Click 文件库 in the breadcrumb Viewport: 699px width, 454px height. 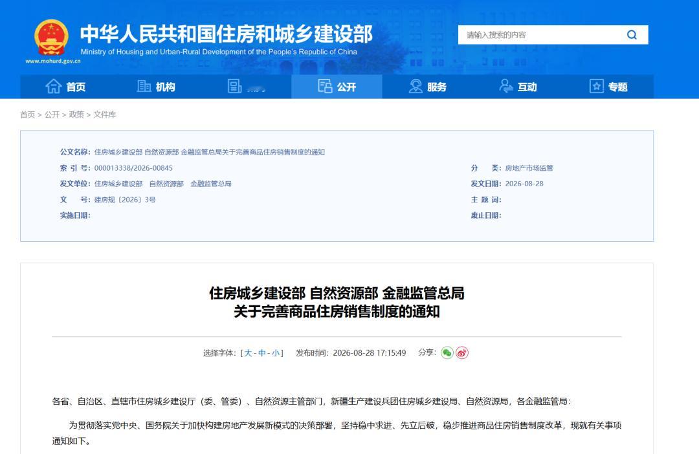pos(105,114)
